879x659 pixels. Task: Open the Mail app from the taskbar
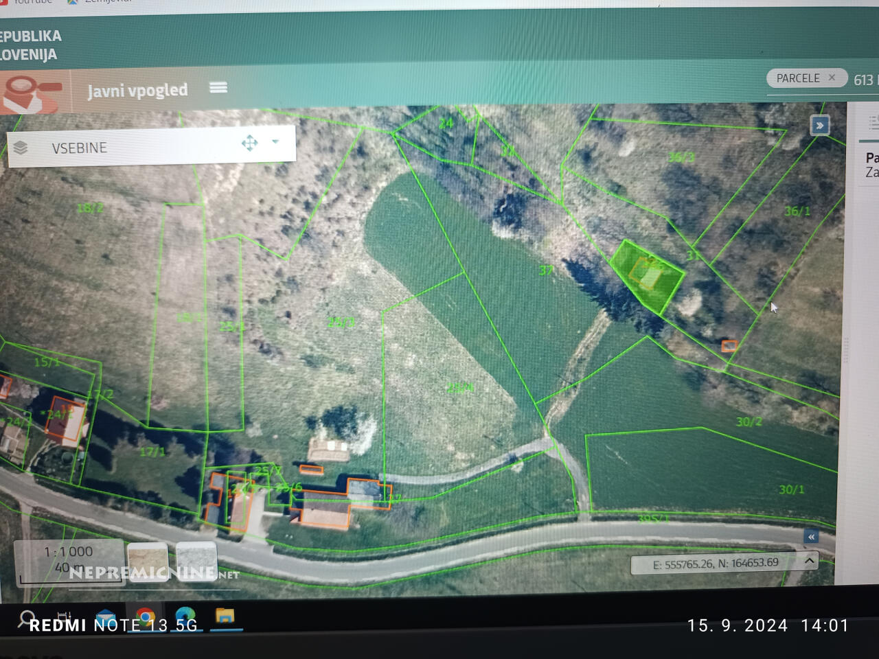pyautogui.click(x=106, y=618)
